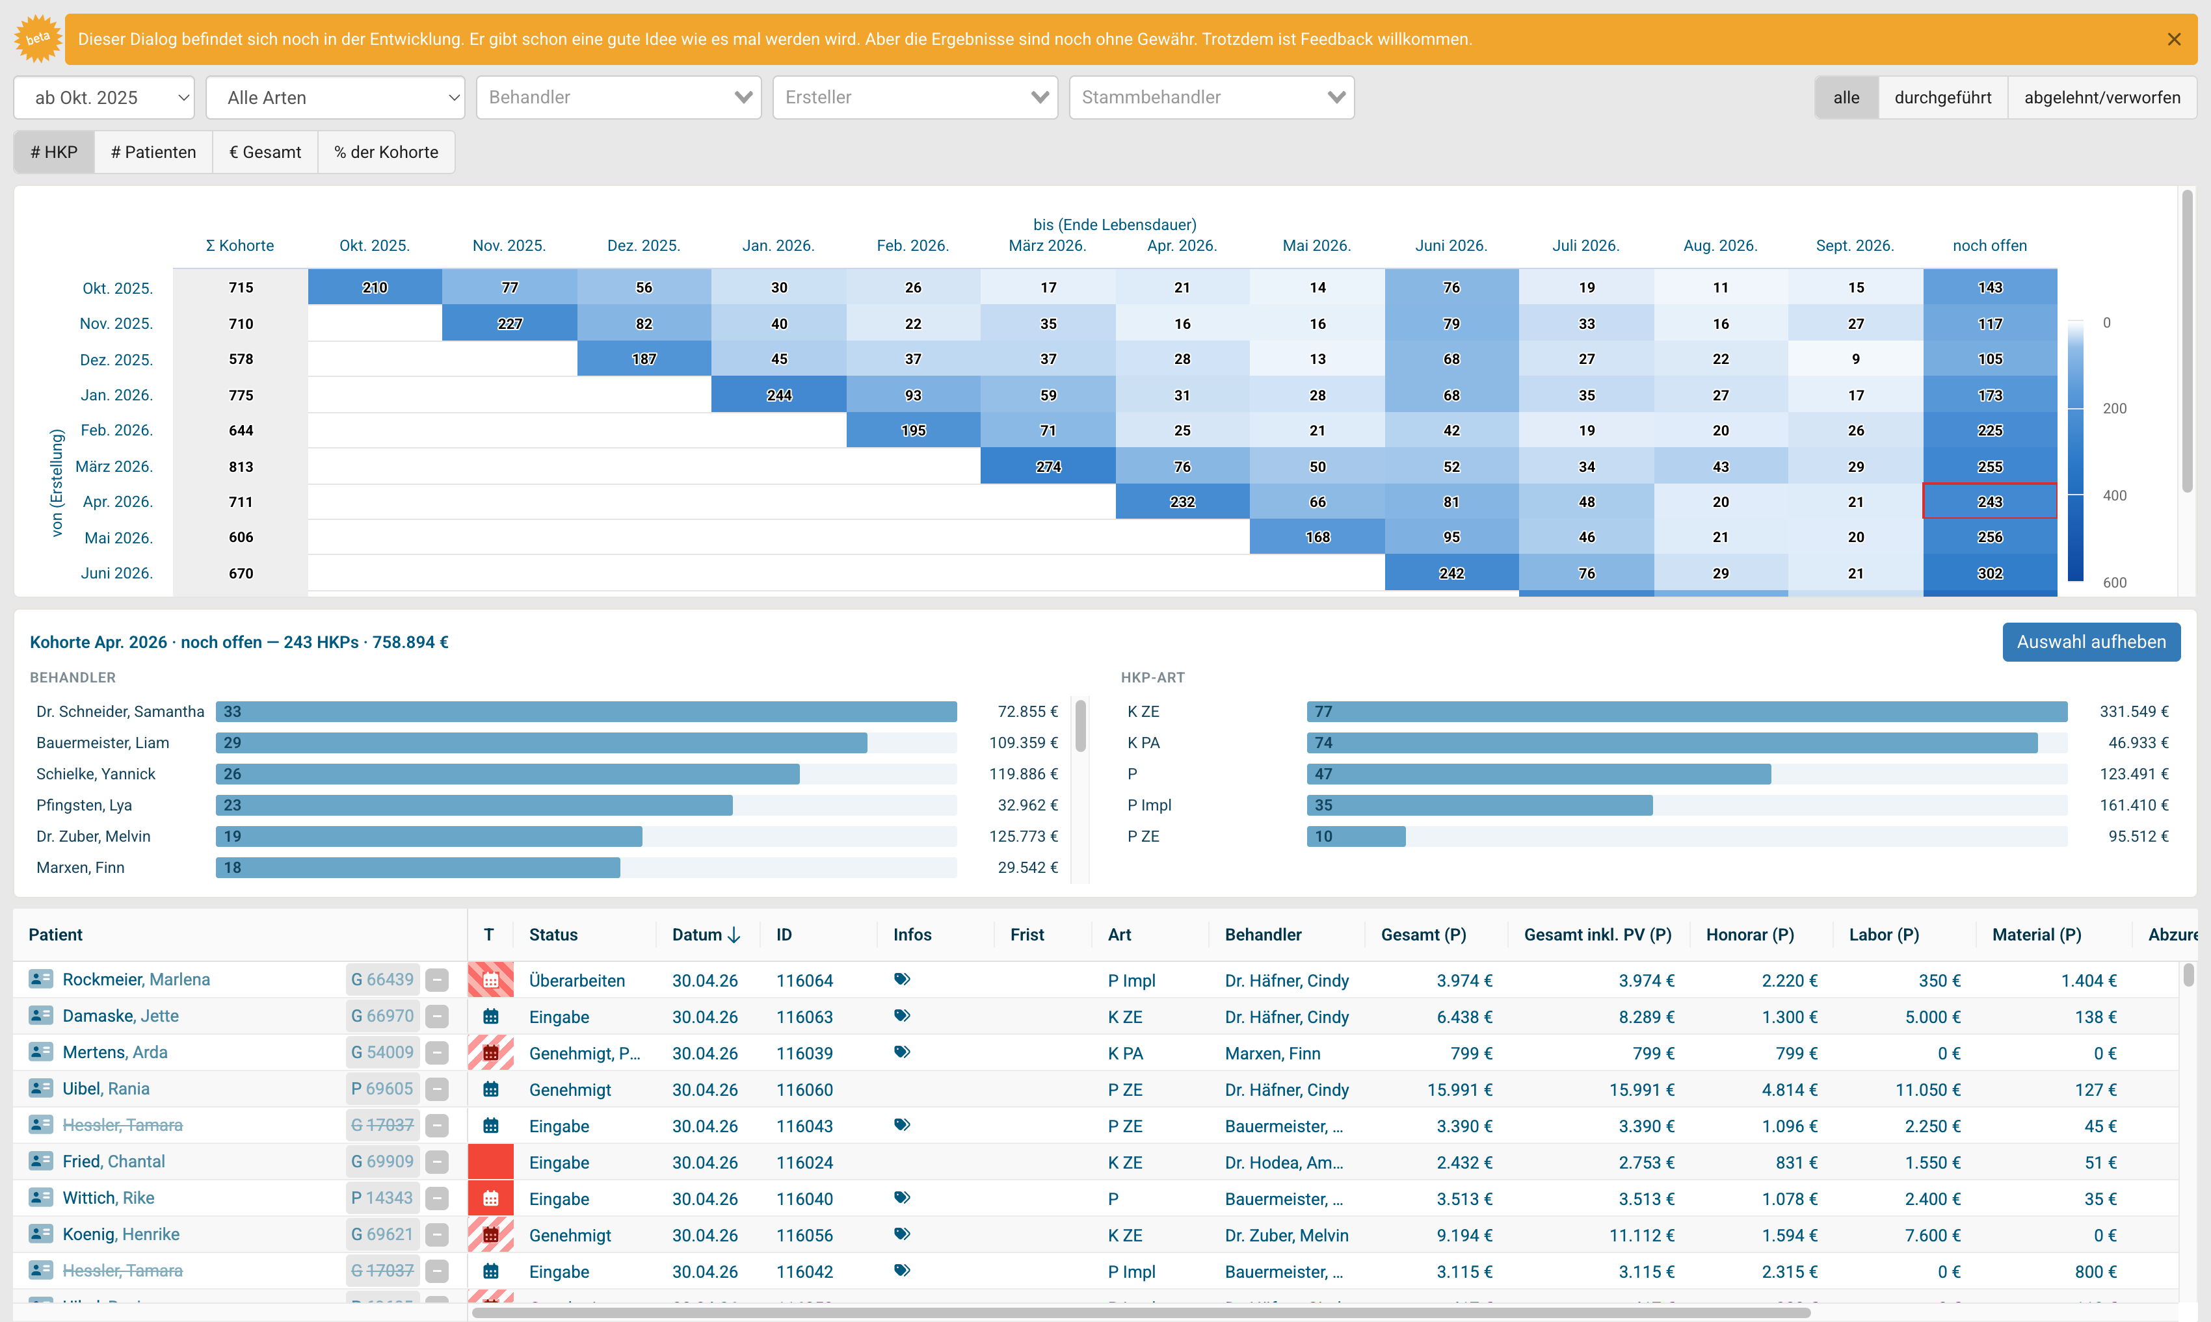Click calendar icon in Uibel, Rania row
2211x1322 pixels.
[x=490, y=1089]
